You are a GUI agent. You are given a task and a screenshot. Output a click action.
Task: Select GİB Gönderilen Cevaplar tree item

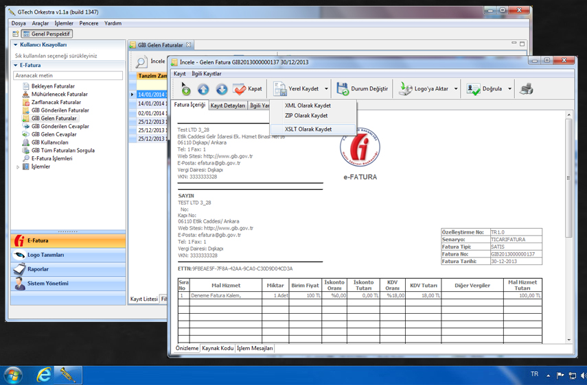tap(60, 127)
